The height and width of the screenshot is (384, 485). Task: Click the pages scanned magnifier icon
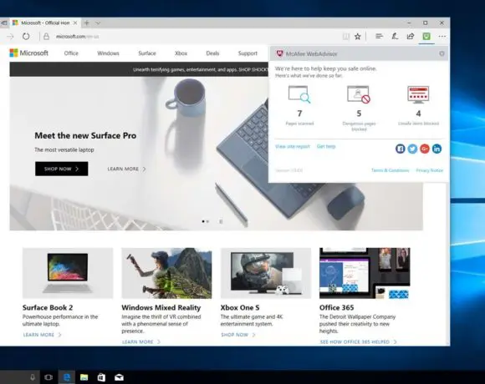pos(299,94)
